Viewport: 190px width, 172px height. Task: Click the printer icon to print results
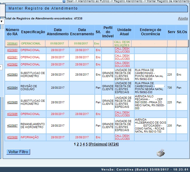pyautogui.click(x=161, y=153)
